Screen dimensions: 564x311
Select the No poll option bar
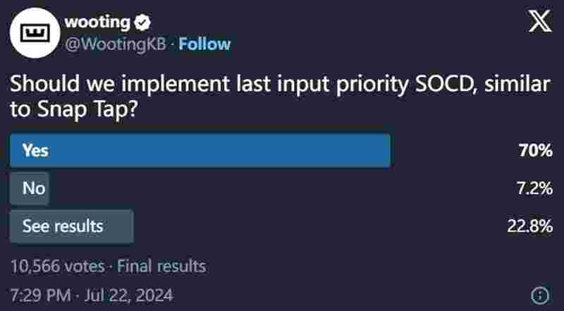[x=30, y=188]
